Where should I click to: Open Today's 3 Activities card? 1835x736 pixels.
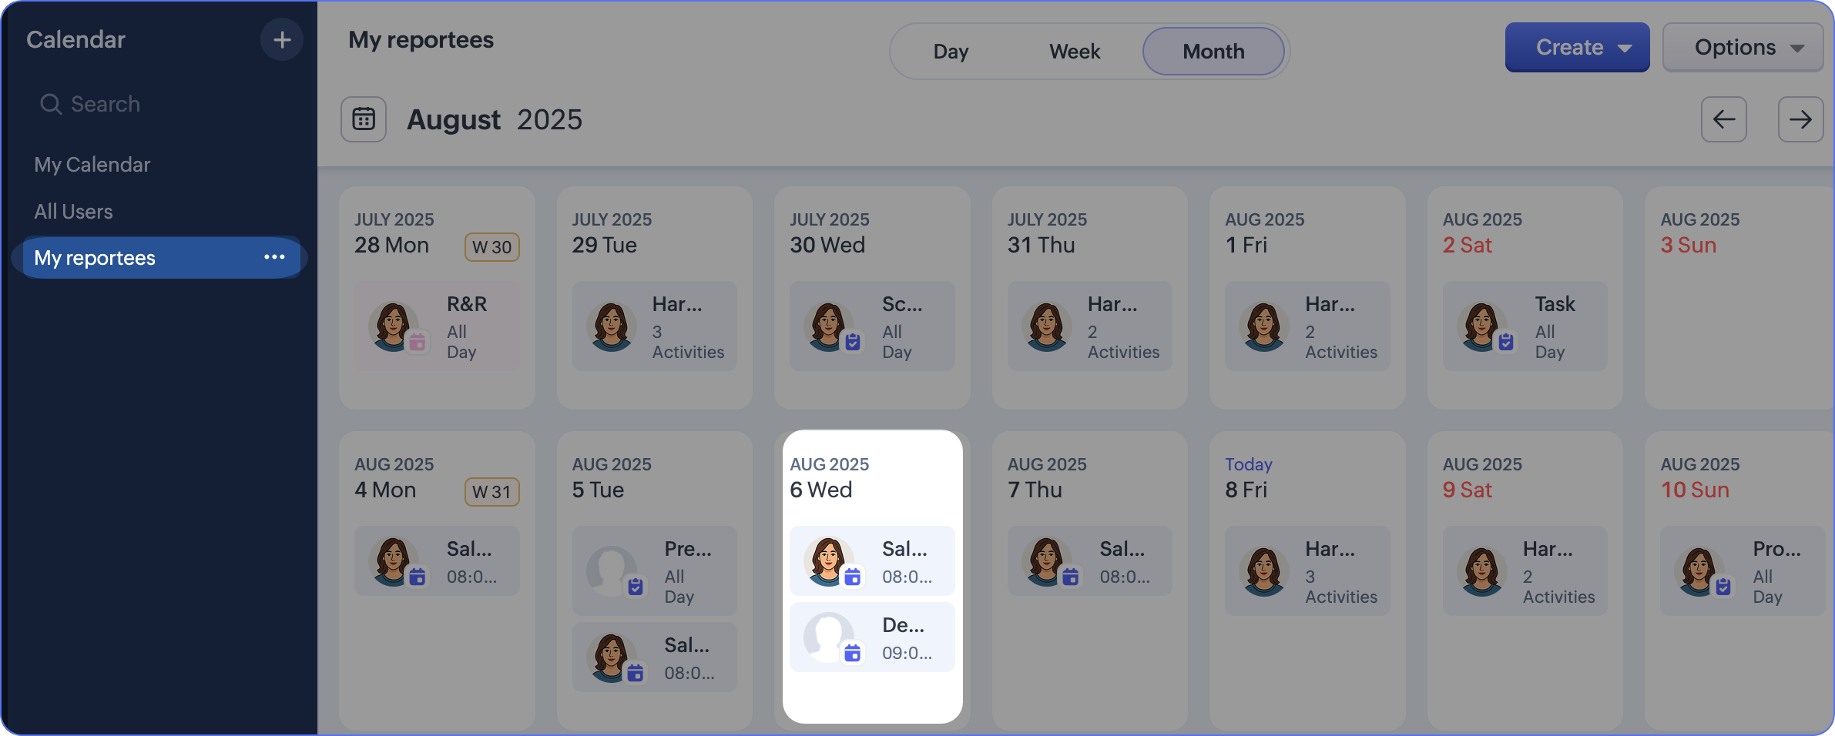1307,571
